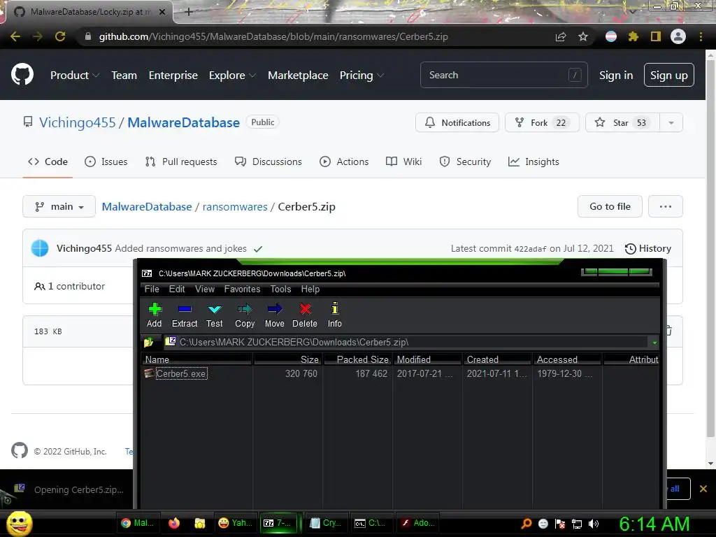Expand the Explore dropdown on GitHub
This screenshot has width=716, height=537.
coord(232,76)
